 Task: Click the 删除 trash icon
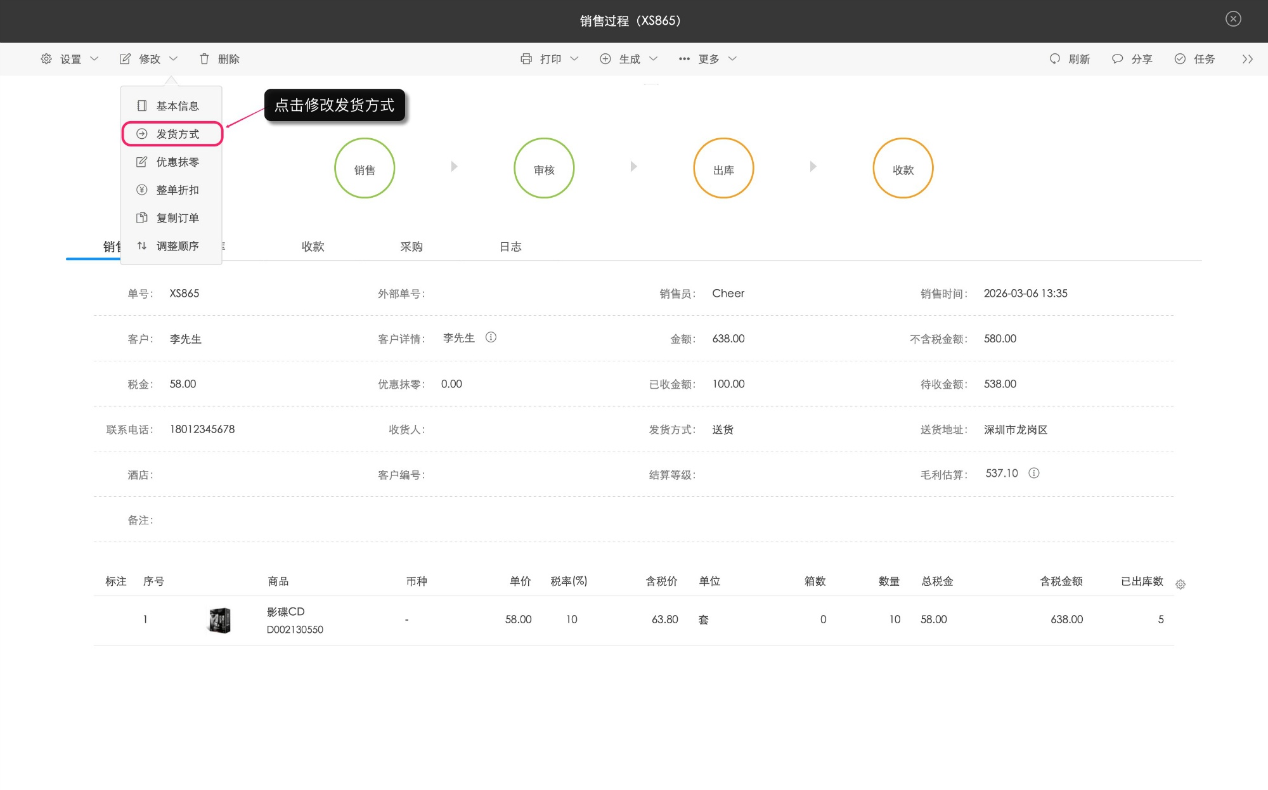tap(204, 59)
